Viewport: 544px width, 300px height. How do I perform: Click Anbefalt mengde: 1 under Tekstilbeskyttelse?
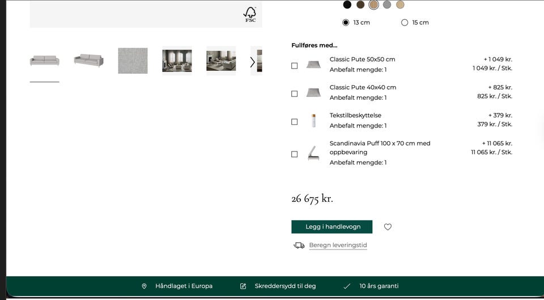(358, 126)
